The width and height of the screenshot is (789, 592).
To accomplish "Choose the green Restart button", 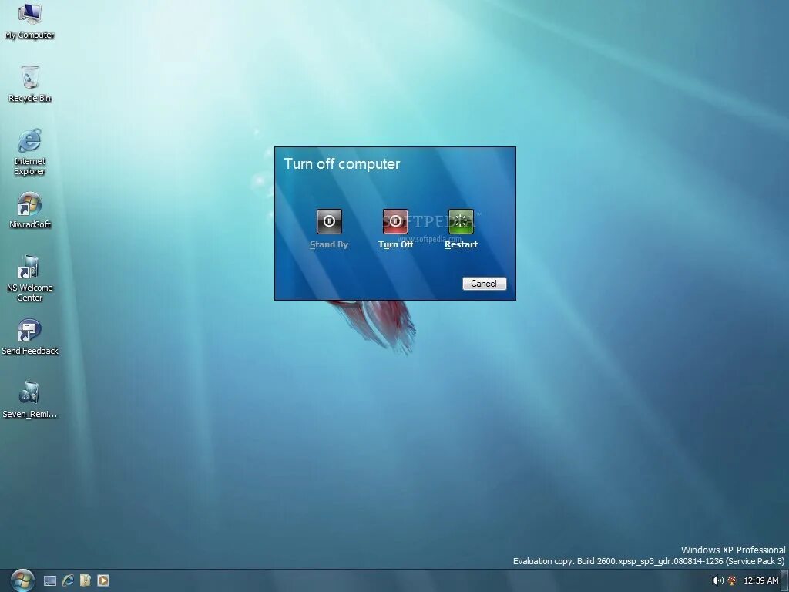I will tap(461, 221).
